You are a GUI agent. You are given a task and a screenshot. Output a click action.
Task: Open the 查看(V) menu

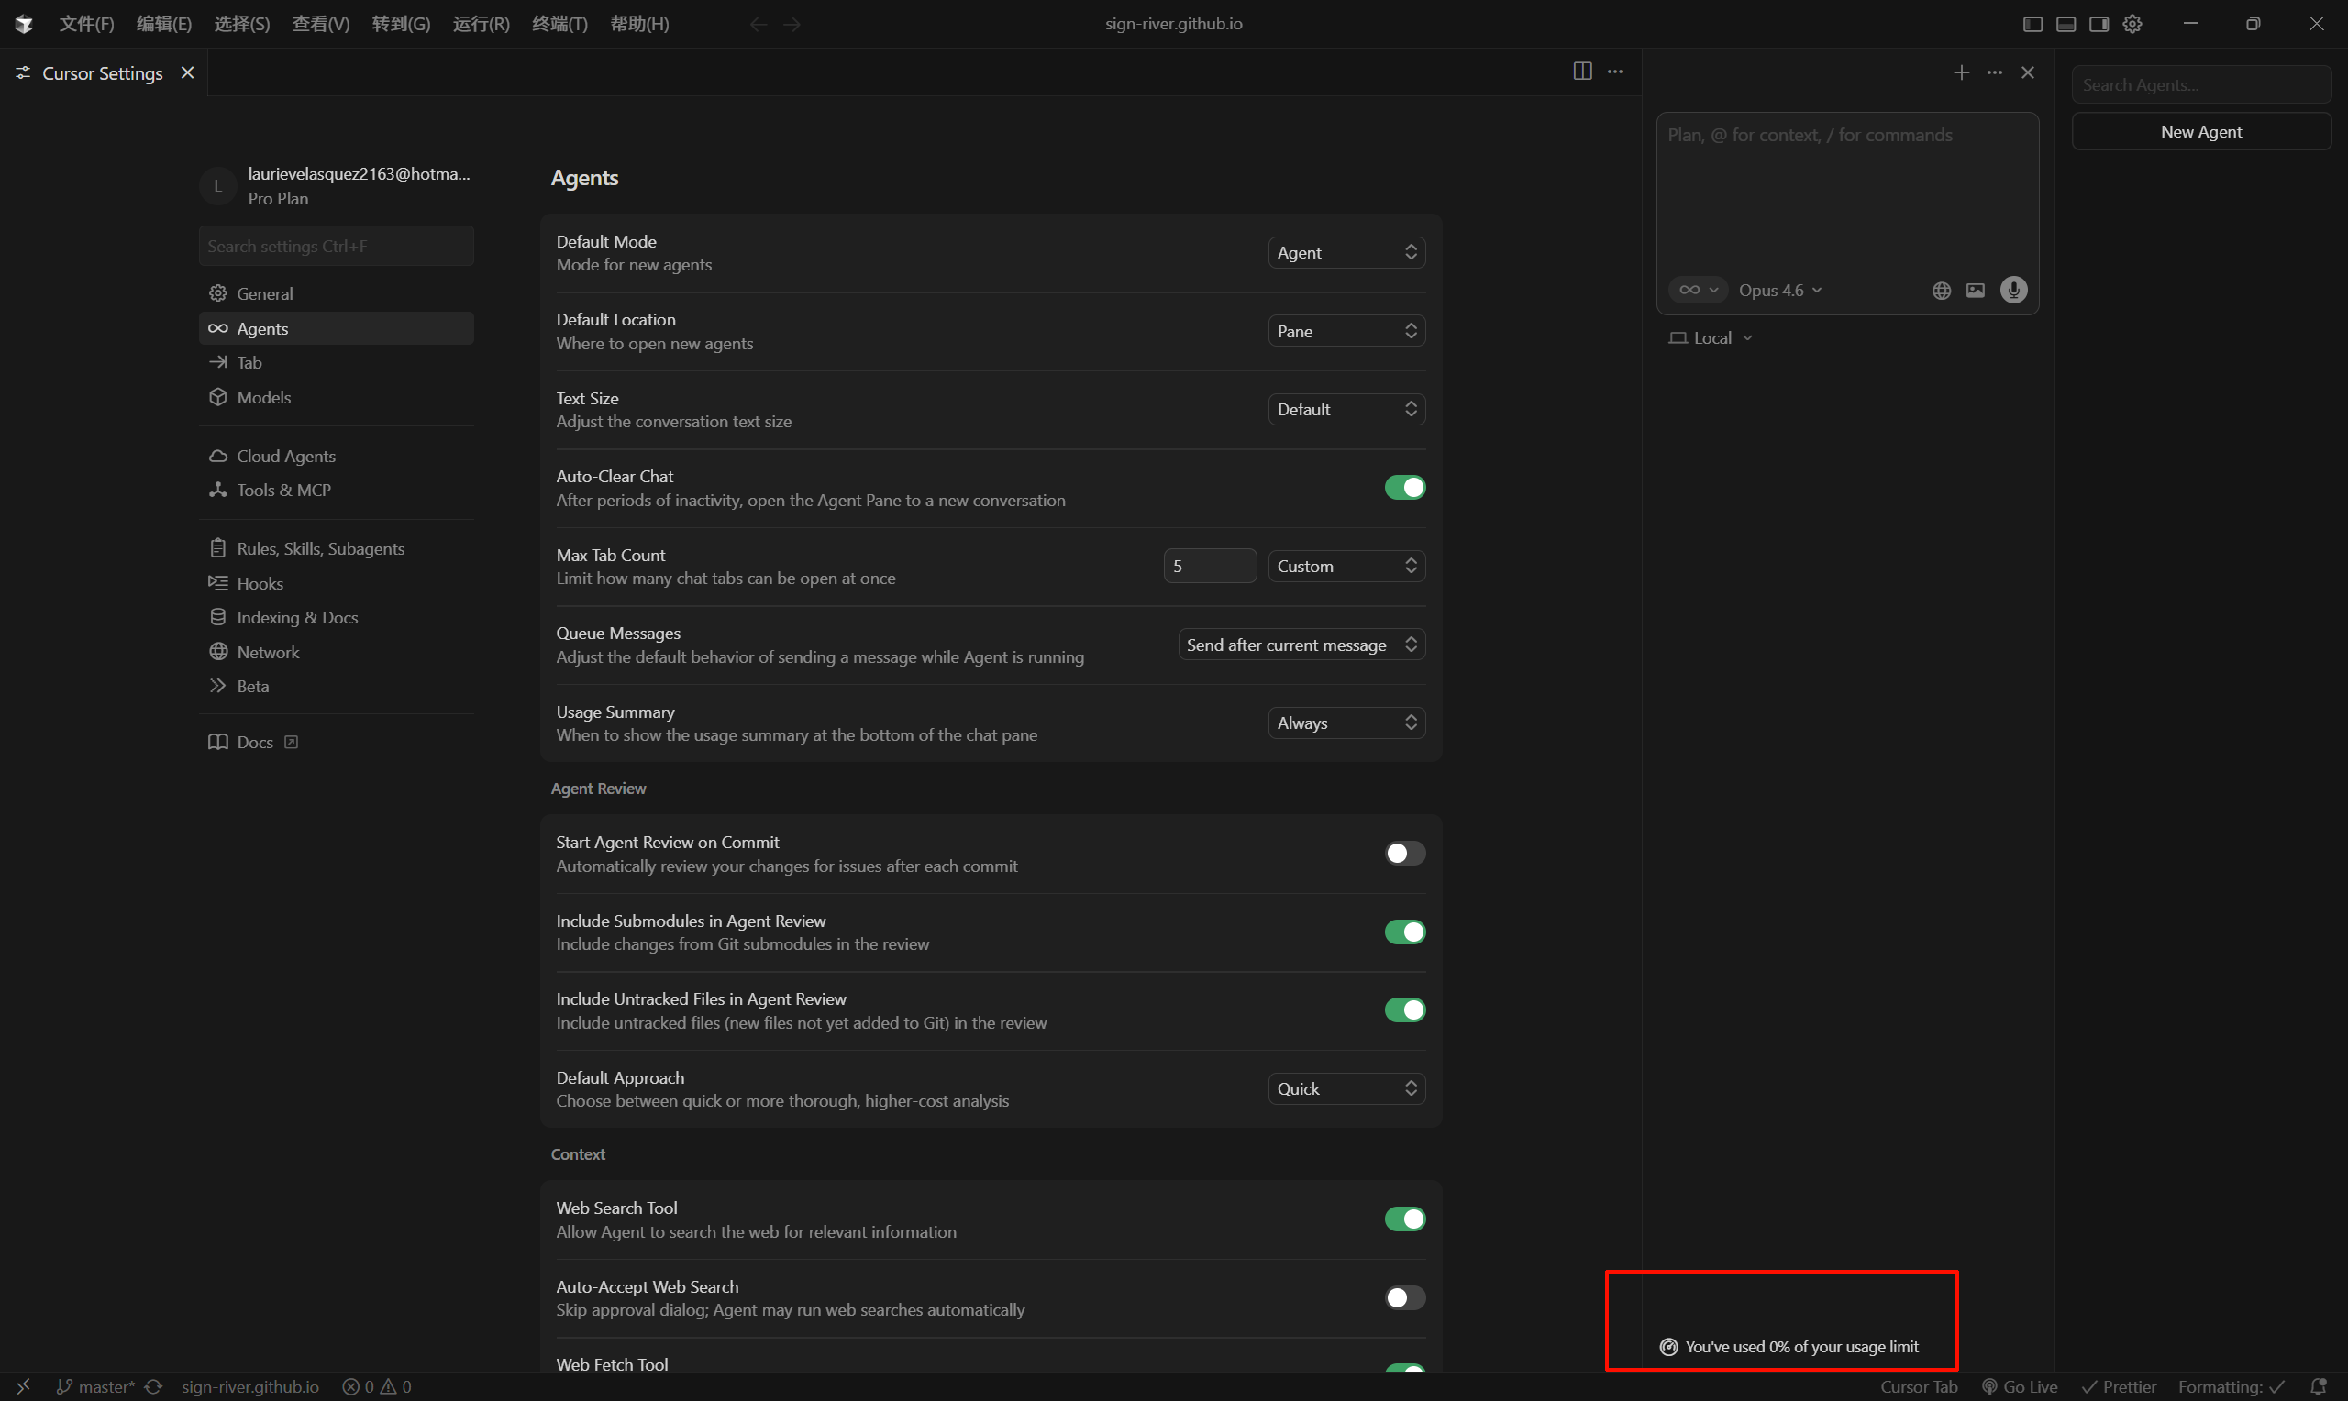coord(321,24)
